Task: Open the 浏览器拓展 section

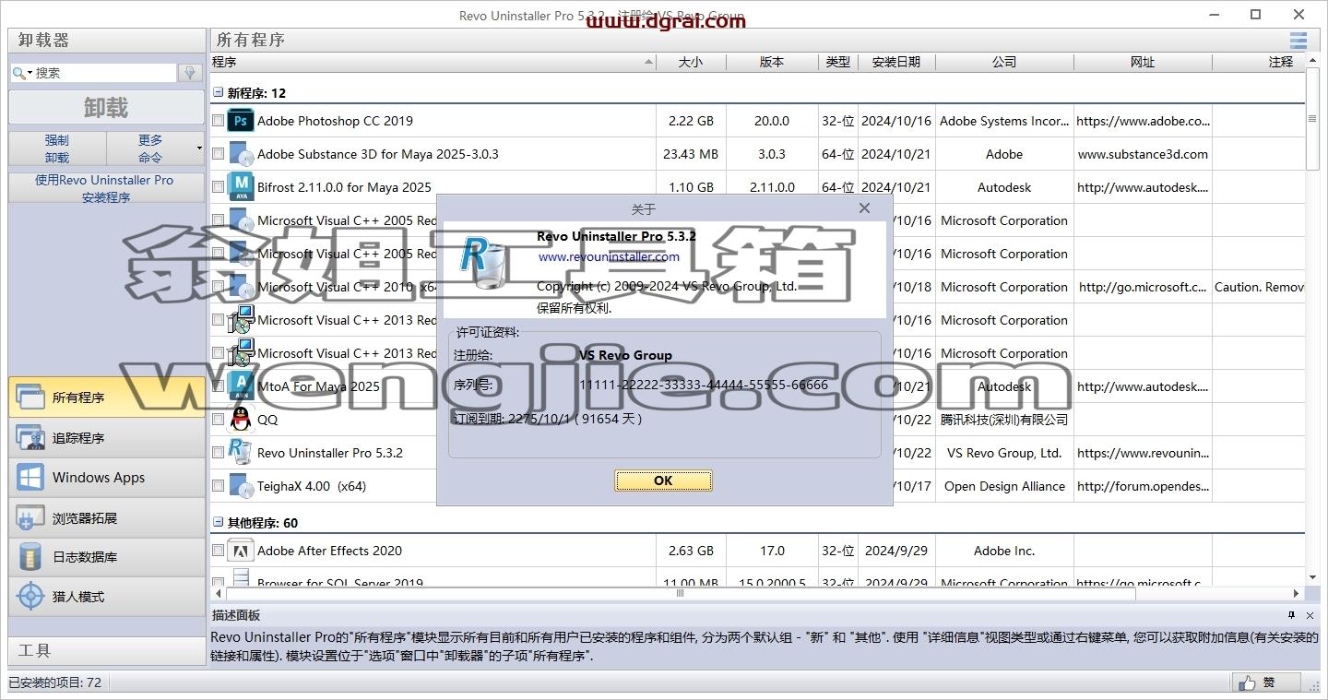Action: coord(107,518)
